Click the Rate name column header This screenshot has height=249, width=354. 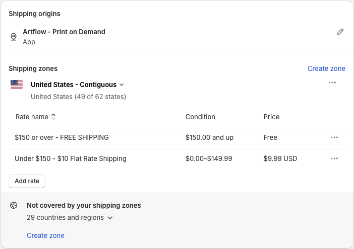pos(32,117)
